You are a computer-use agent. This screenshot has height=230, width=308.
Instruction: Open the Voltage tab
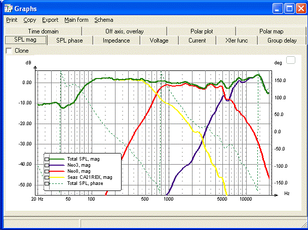(x=159, y=41)
